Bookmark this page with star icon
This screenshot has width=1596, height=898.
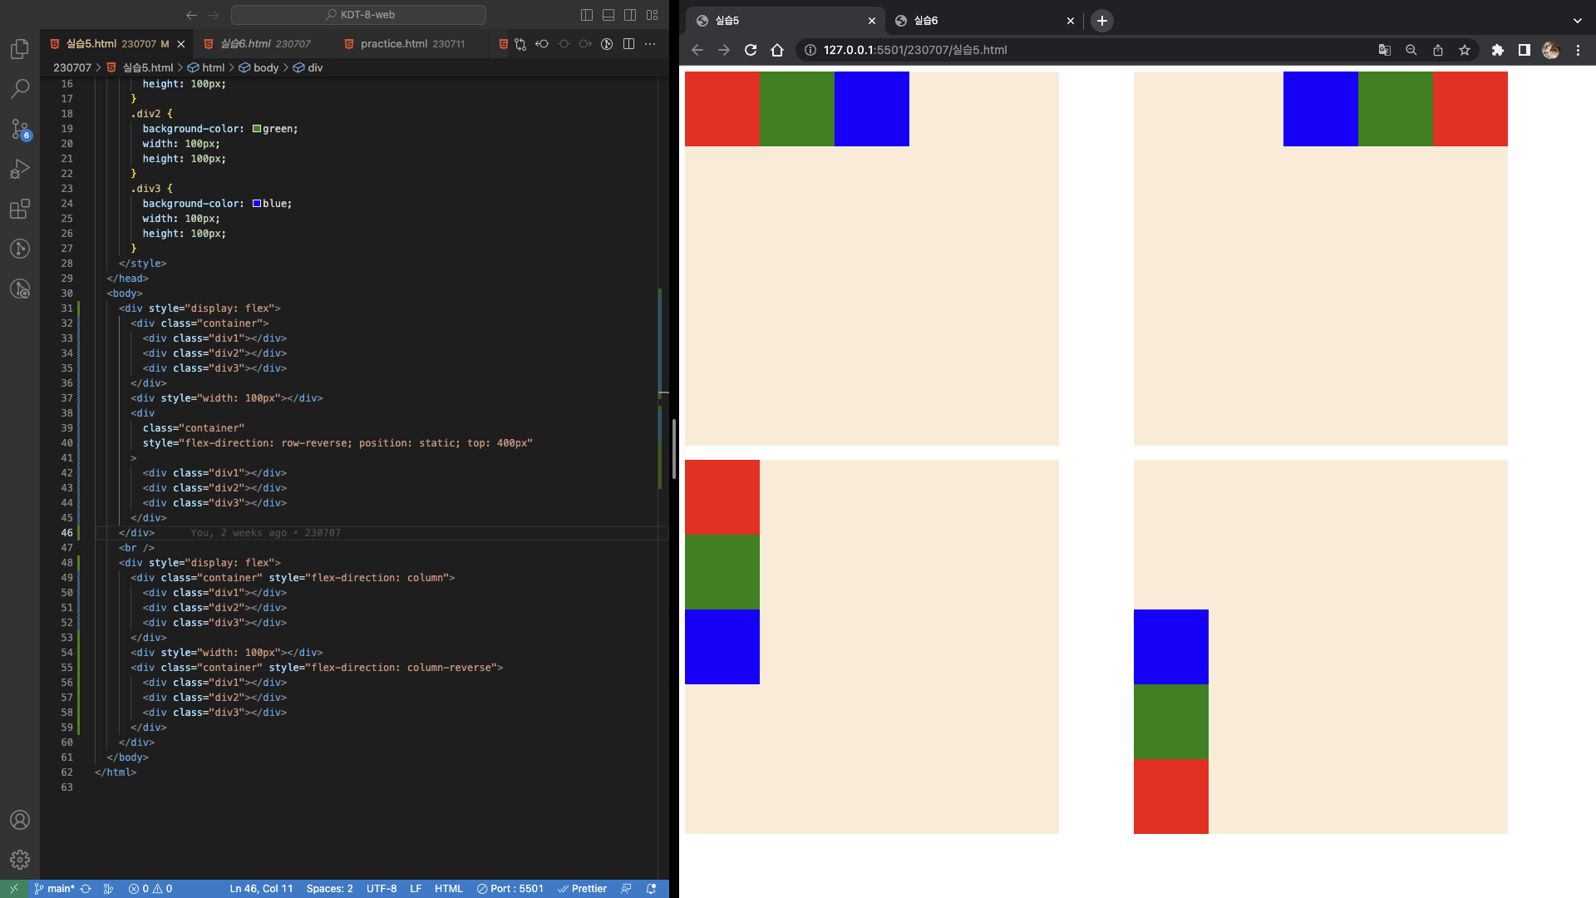[1464, 50]
